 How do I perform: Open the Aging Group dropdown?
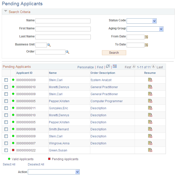pos(145,29)
